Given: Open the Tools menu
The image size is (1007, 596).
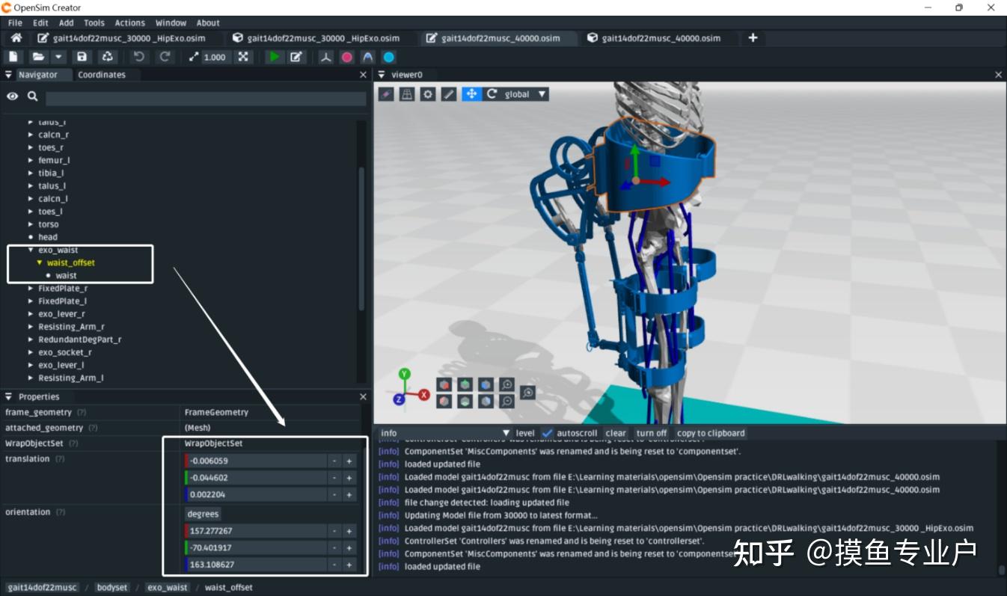Looking at the screenshot, I should (x=94, y=23).
